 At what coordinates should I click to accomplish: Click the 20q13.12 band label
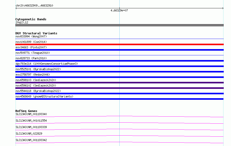(x=22, y=22)
